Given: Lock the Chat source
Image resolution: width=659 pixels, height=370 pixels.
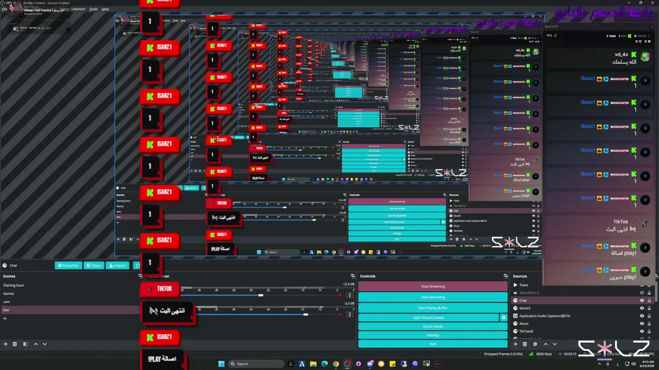Looking at the screenshot, I should coord(649,301).
